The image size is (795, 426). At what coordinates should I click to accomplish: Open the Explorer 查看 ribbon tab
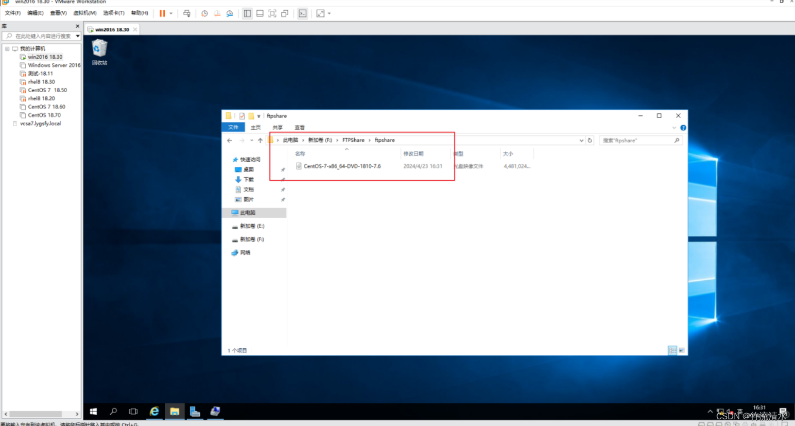click(300, 127)
